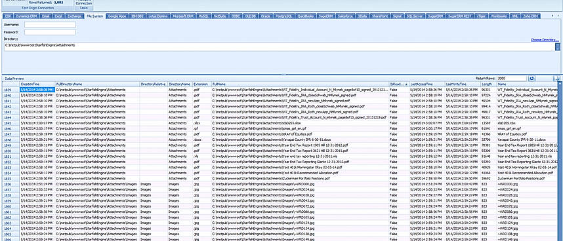Open the Dynamics CRM tab
The image size is (563, 241).
pyautogui.click(x=26, y=16)
